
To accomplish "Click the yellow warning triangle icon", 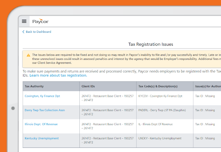I will pos(28,55).
